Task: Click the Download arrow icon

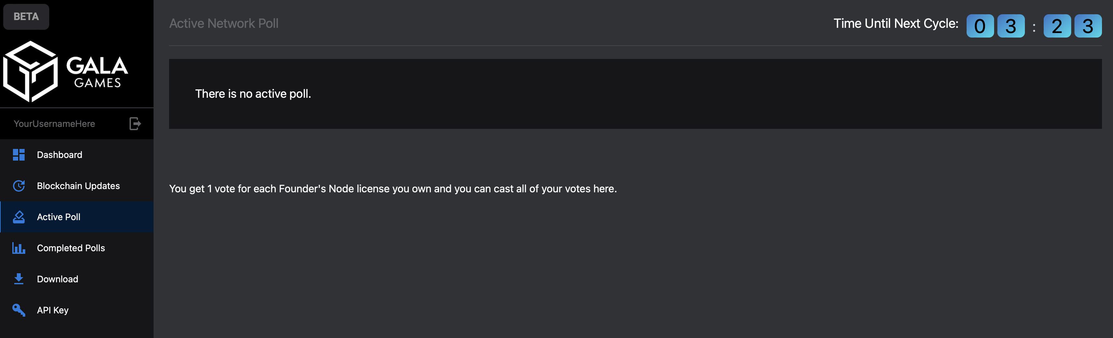Action: point(18,279)
